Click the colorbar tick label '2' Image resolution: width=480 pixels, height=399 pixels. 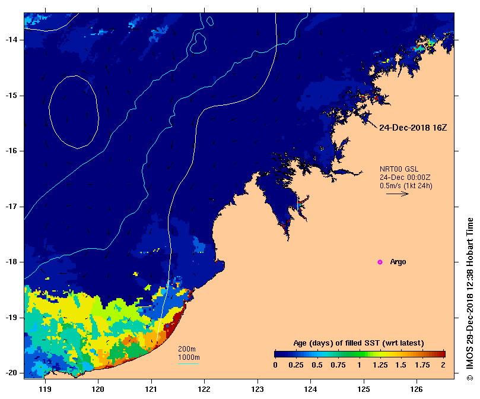[x=443, y=365]
